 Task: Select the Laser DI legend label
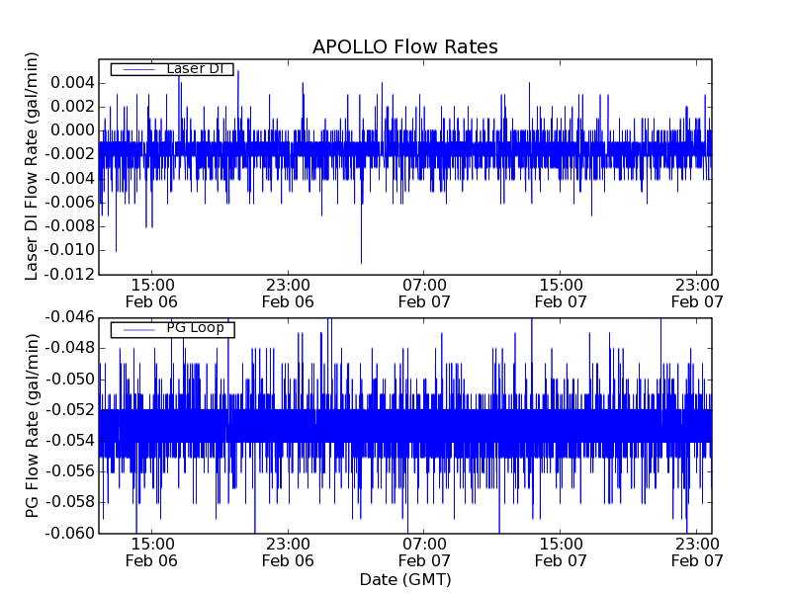(x=197, y=68)
